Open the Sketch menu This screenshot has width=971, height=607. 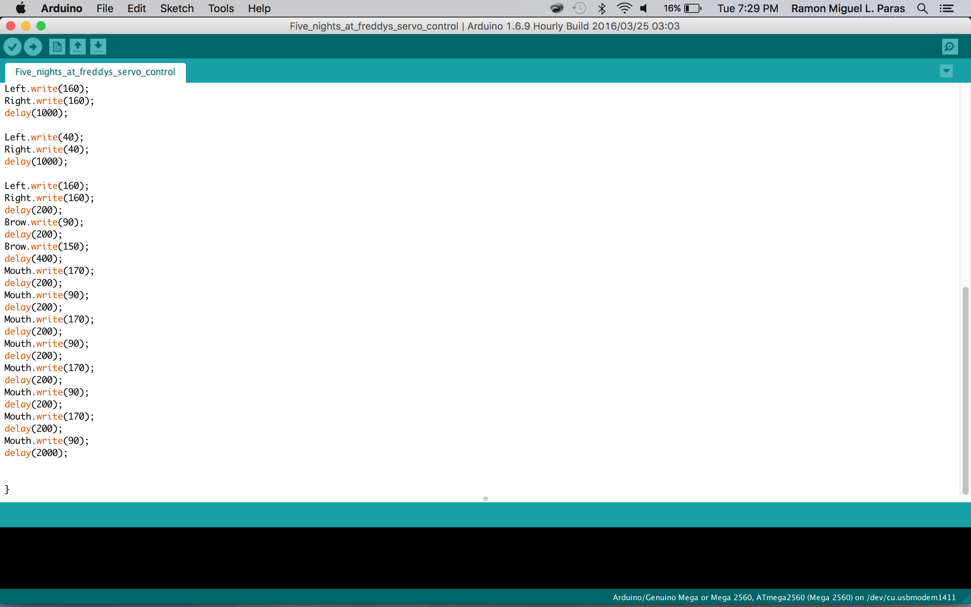coord(176,8)
